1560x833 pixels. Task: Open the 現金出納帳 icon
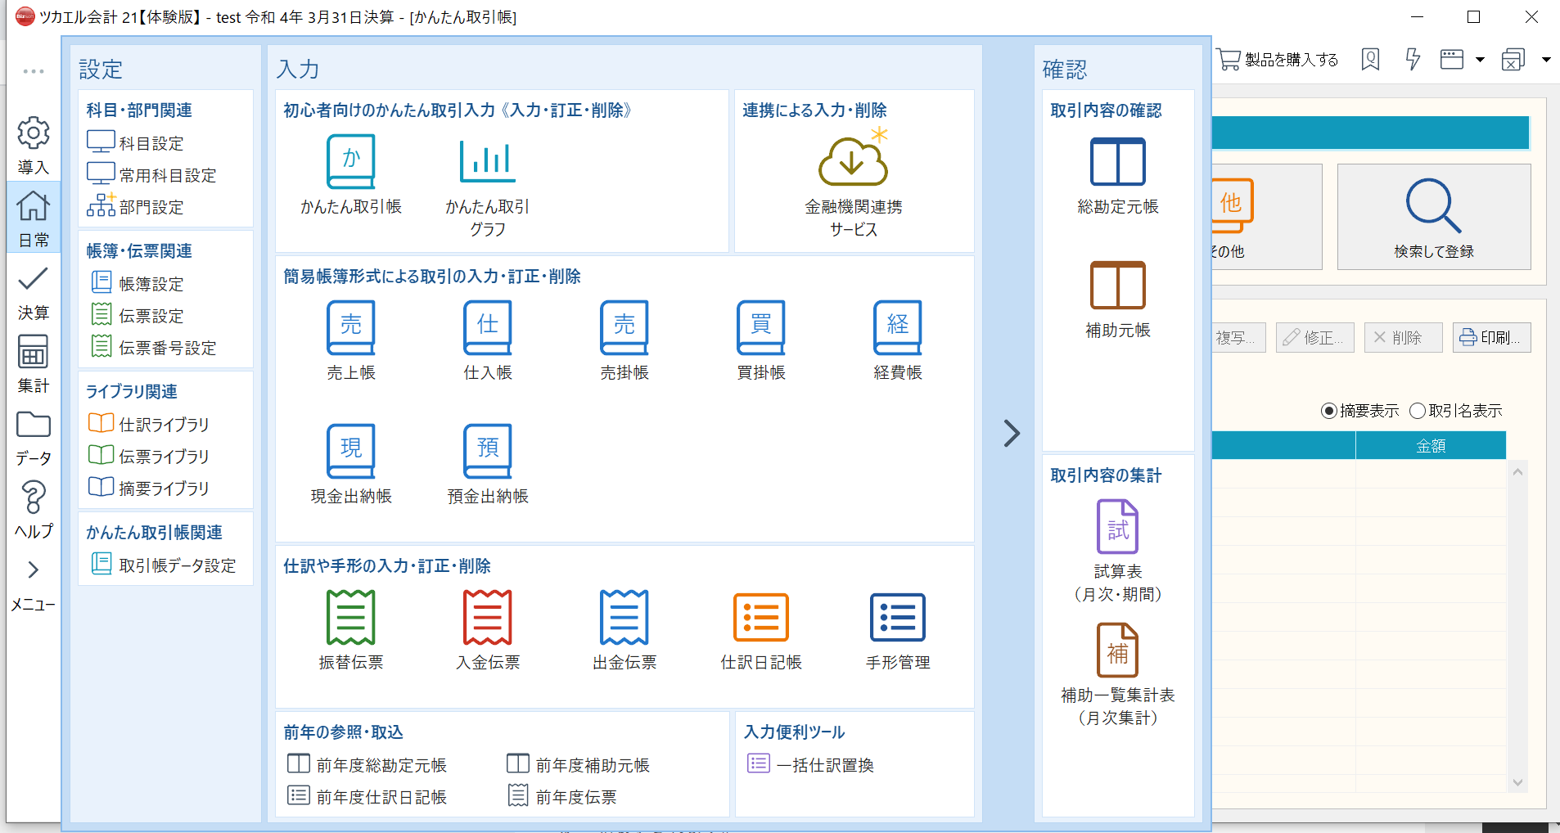351,451
